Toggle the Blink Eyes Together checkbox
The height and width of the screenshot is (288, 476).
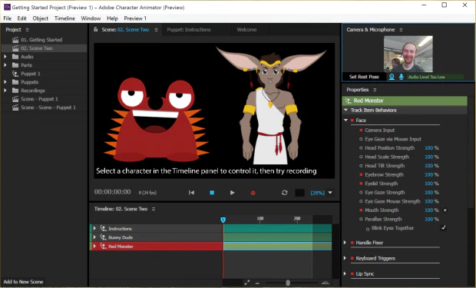pyautogui.click(x=444, y=228)
